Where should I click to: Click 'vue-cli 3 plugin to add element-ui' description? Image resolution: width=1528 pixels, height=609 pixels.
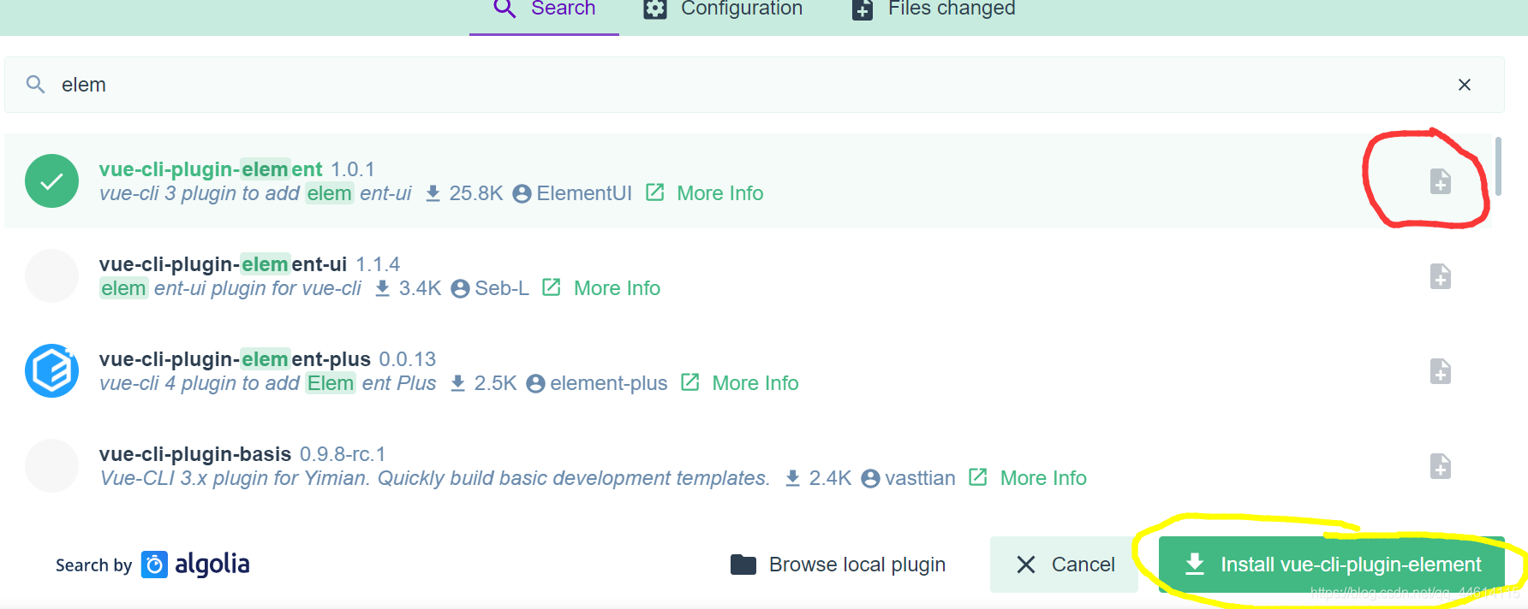tap(255, 193)
